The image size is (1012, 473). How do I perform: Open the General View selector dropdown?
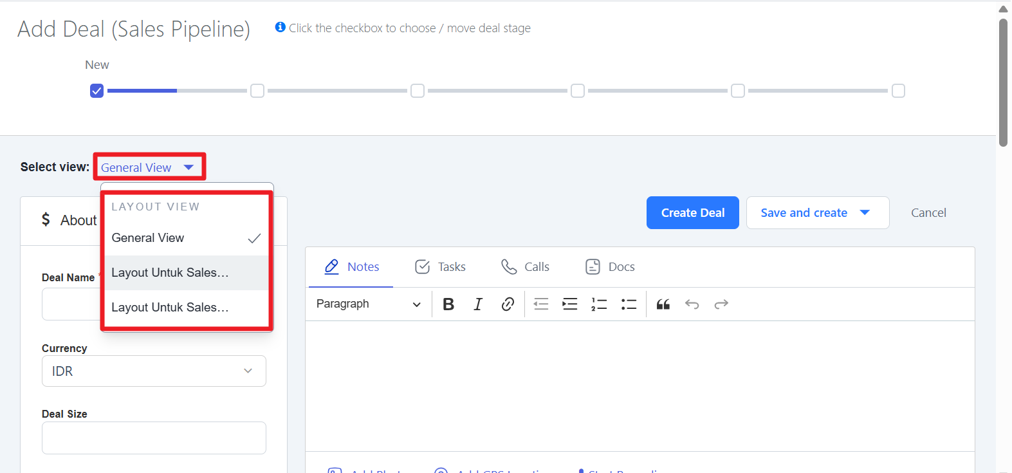[x=148, y=167]
